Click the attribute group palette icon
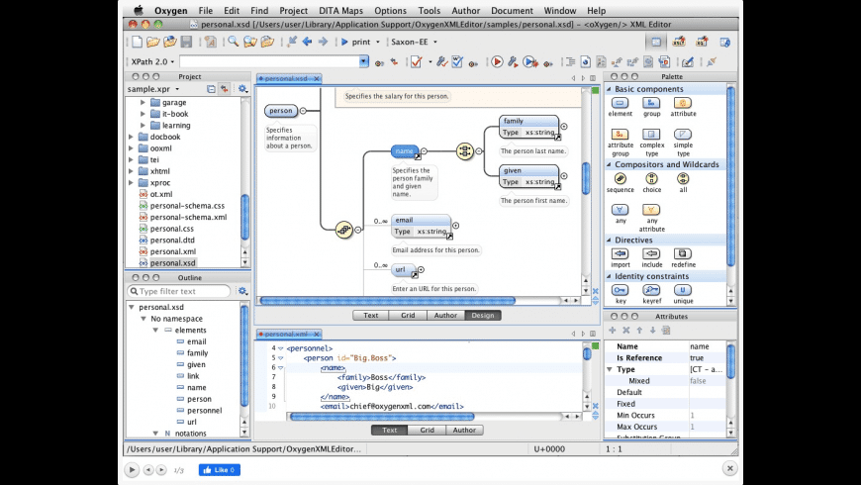This screenshot has width=861, height=485. point(620,135)
